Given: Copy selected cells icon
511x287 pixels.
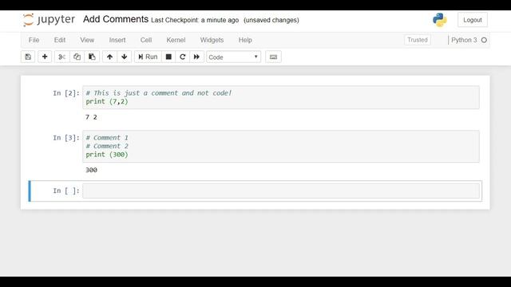Looking at the screenshot, I should pos(77,57).
